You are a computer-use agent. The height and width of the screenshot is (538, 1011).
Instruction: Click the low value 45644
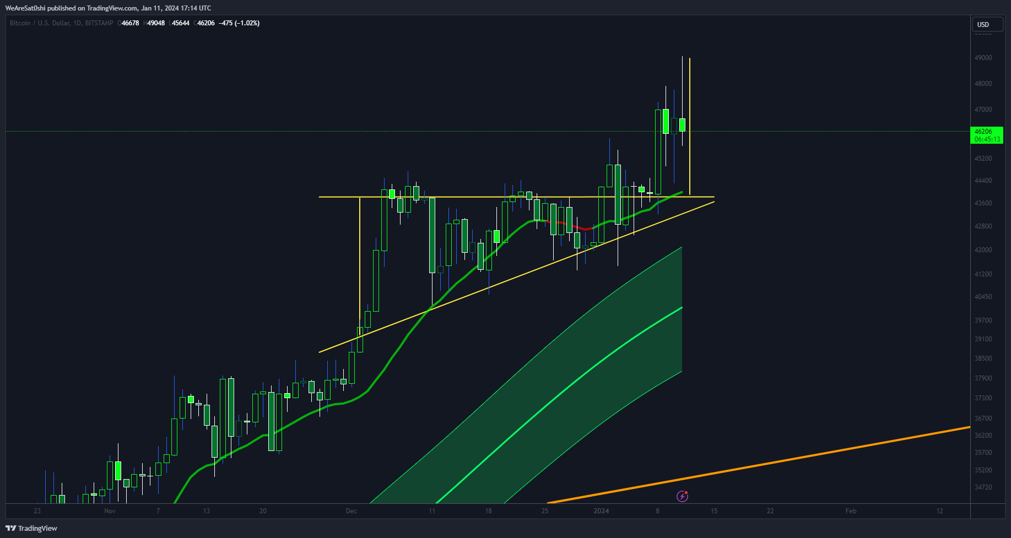[181, 23]
